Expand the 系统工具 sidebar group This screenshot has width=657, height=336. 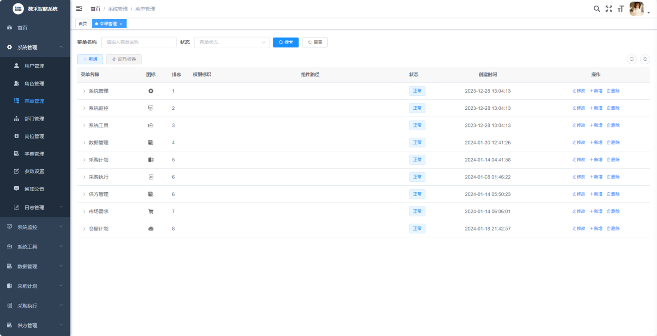[x=35, y=247]
